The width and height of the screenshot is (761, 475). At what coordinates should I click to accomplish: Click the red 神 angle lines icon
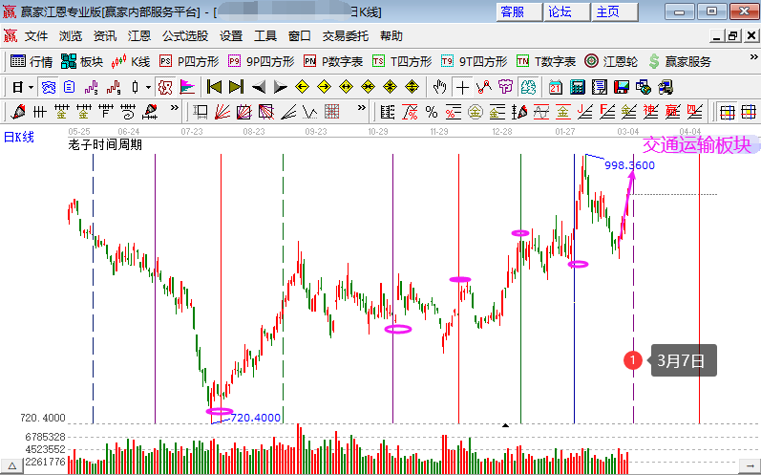pos(650,112)
